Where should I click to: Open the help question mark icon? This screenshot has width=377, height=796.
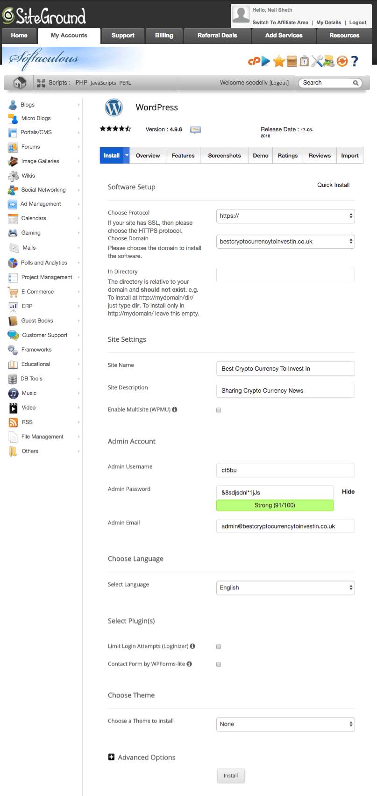click(x=355, y=61)
